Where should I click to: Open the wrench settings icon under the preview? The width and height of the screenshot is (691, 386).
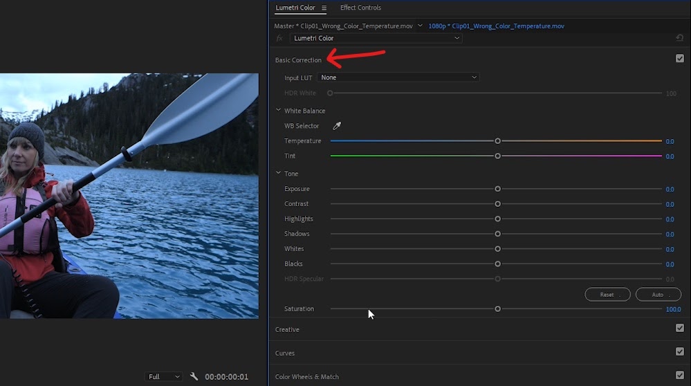[194, 376]
